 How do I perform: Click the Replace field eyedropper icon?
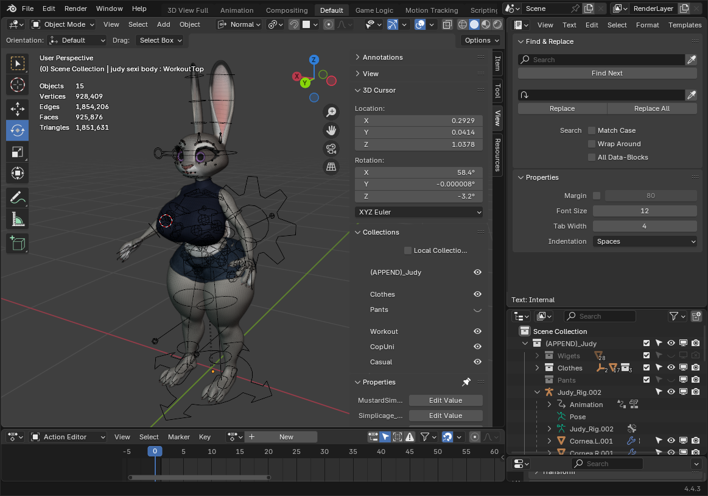click(692, 95)
